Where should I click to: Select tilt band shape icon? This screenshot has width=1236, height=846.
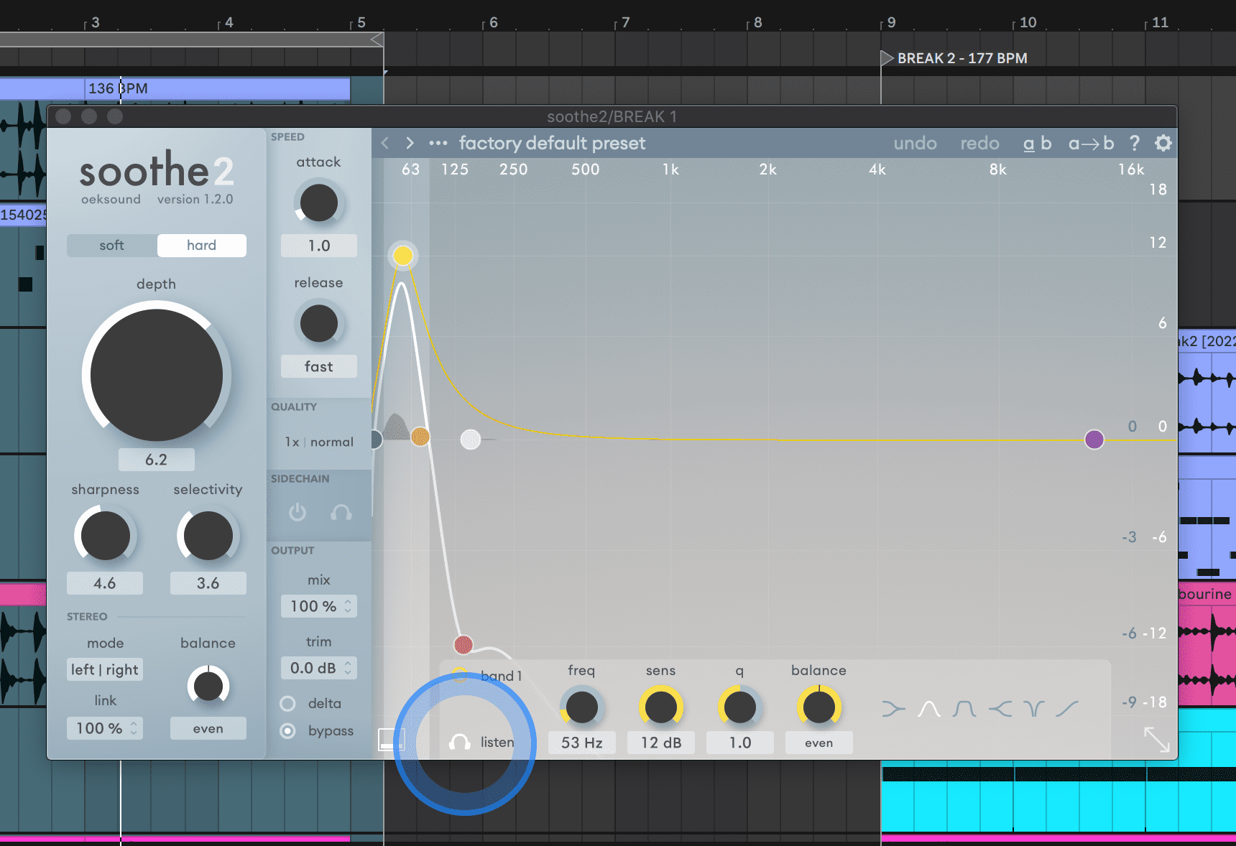(x=1067, y=709)
